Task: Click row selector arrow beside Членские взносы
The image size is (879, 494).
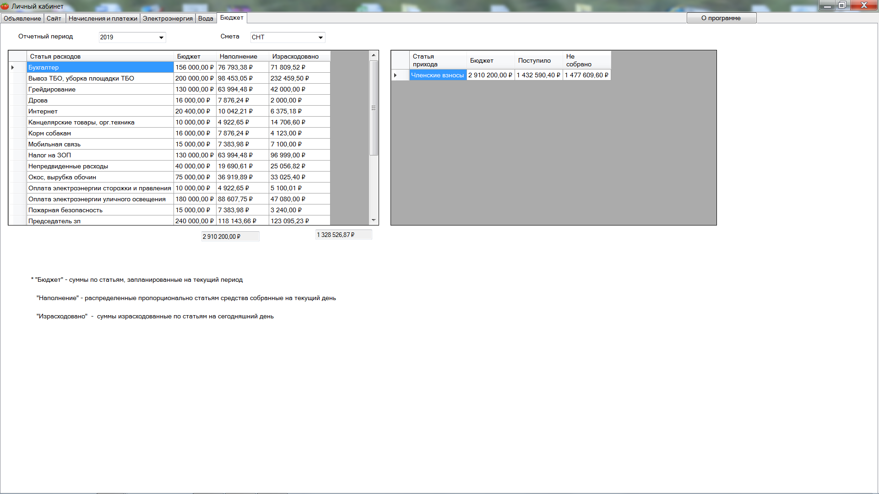Action: pos(395,75)
